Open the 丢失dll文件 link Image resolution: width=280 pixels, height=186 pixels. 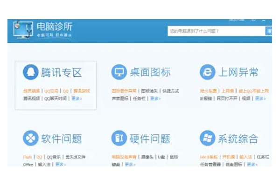click(x=75, y=157)
